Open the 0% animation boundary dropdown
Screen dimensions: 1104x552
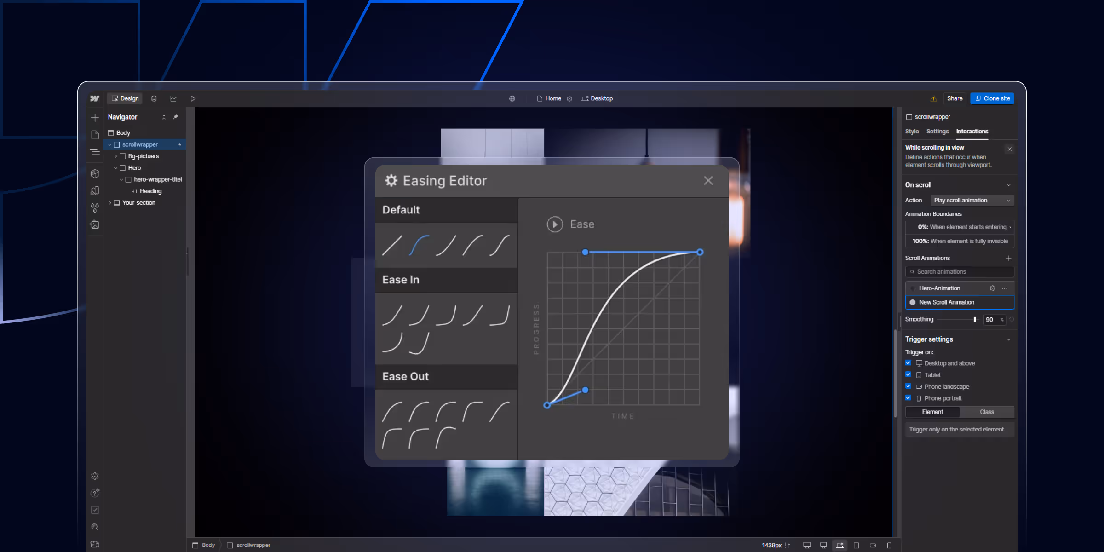pyautogui.click(x=960, y=227)
